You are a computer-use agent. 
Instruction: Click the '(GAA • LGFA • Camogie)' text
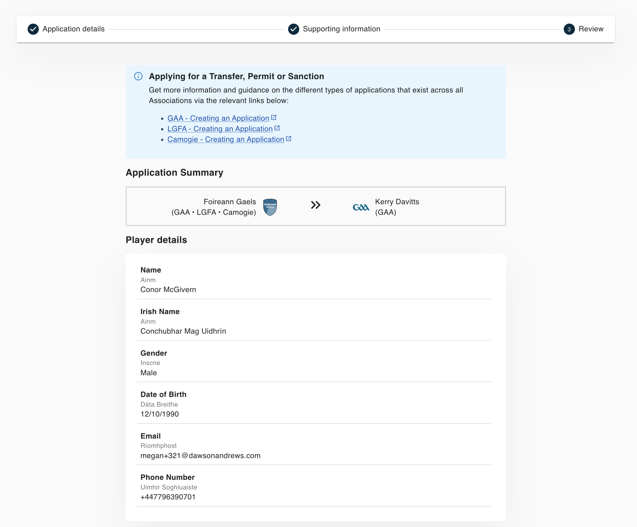214,212
